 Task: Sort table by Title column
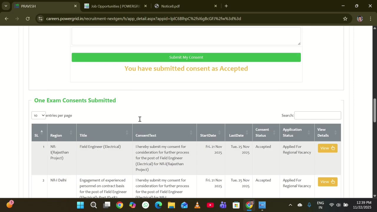click(104, 132)
